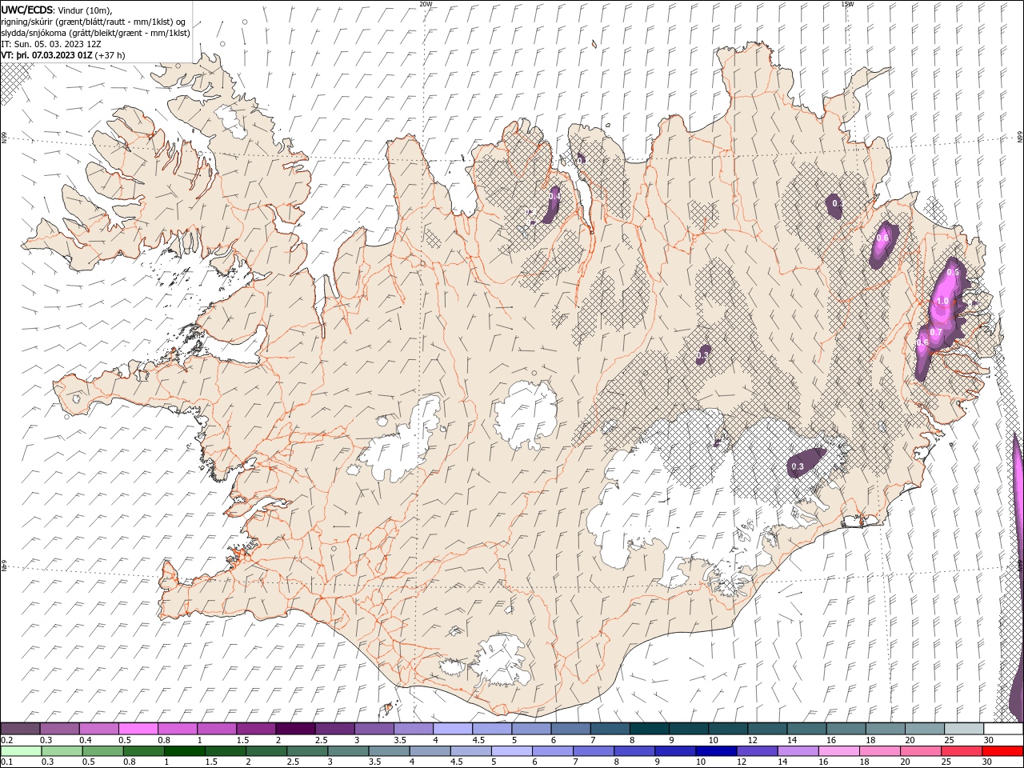Click the 20W longitude label

tap(426, 4)
